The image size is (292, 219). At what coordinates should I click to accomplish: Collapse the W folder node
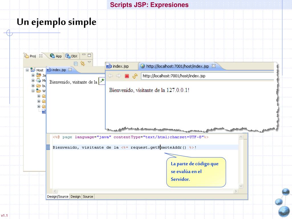[33, 91]
